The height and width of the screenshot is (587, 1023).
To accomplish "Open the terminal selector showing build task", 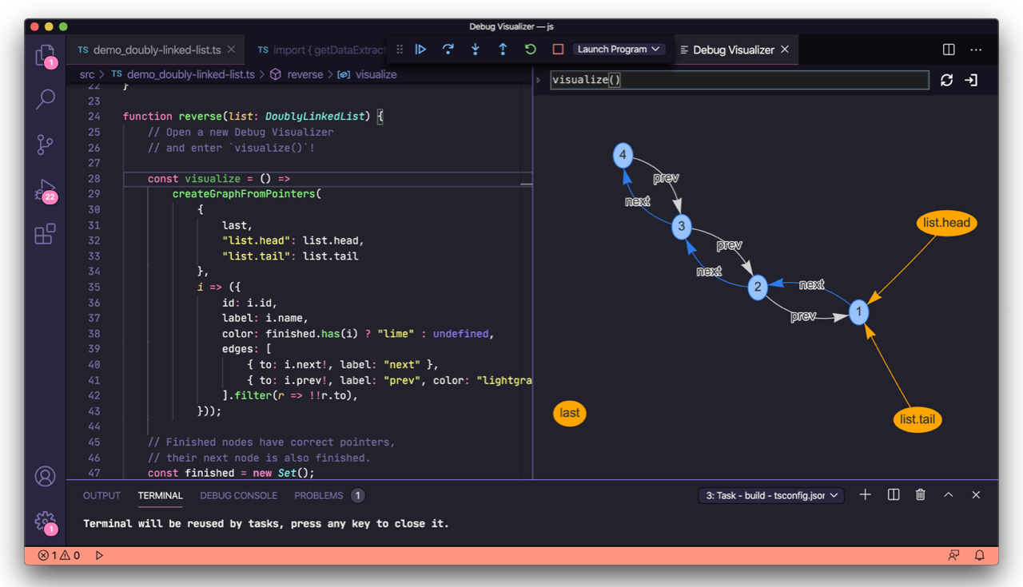I will point(770,494).
